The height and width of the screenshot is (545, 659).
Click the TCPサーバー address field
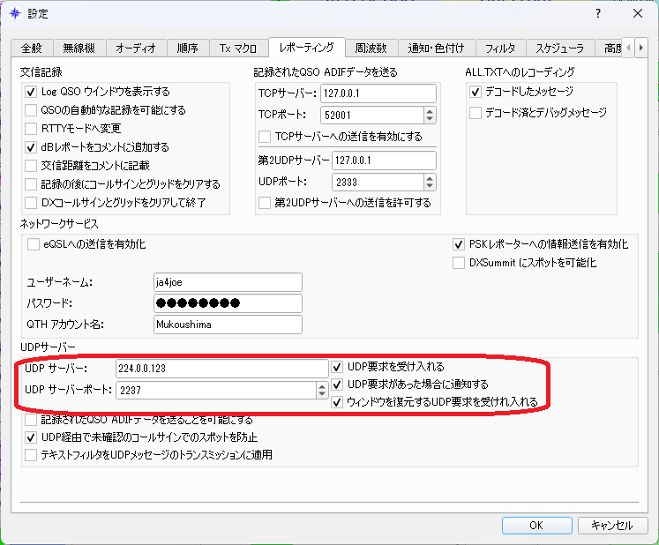pos(378,93)
